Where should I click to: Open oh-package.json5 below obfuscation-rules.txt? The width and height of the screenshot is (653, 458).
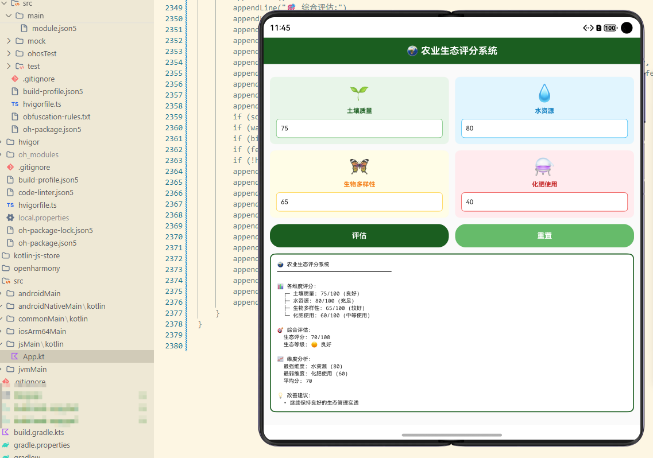pos(52,129)
